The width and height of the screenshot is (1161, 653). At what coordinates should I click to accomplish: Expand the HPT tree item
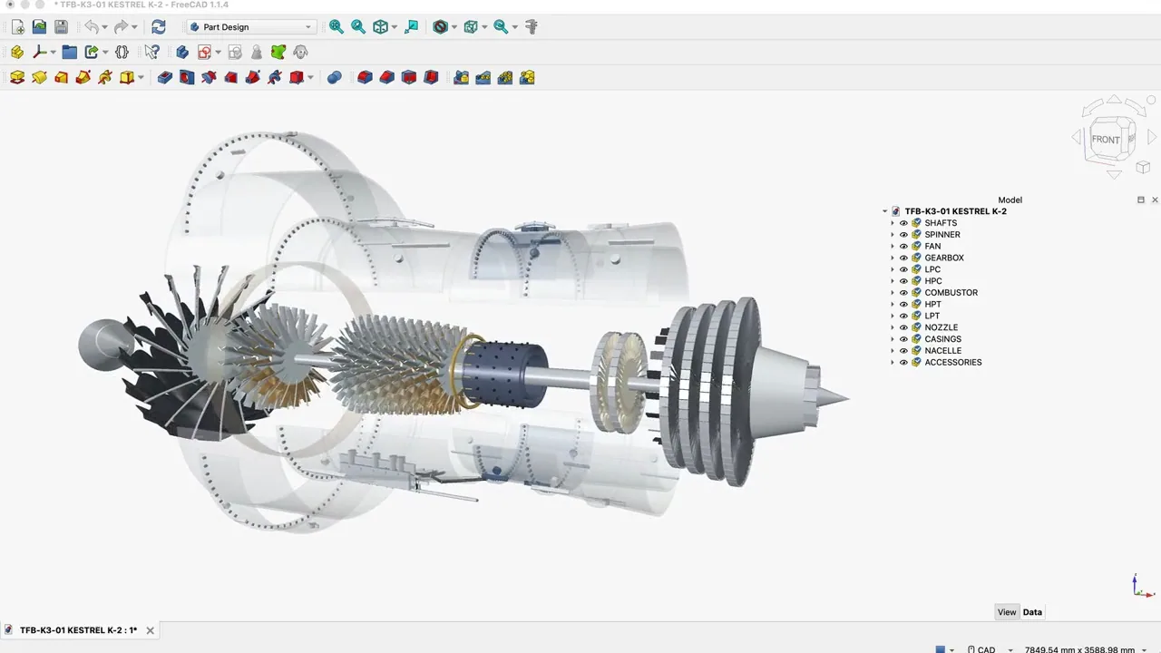click(x=893, y=305)
